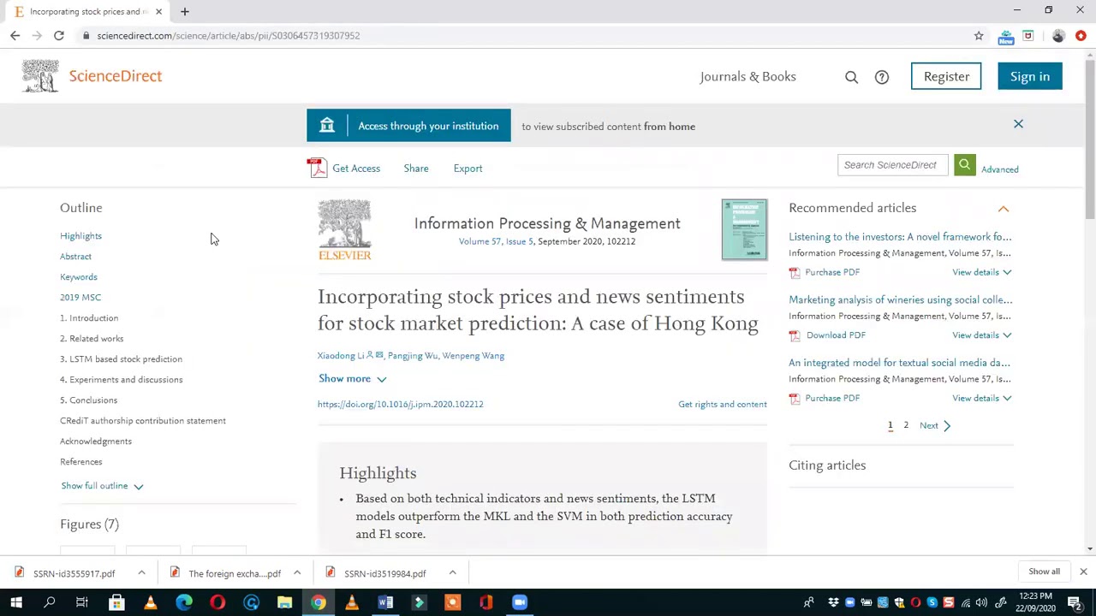The width and height of the screenshot is (1096, 616).
Task: Close the Incorporating stock prices tab
Action: pos(158,11)
